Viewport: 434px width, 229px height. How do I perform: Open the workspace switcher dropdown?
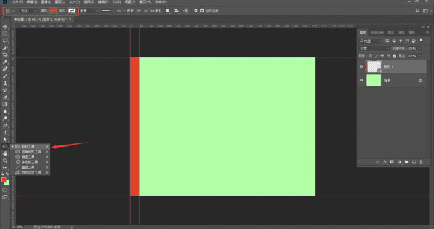point(427,11)
